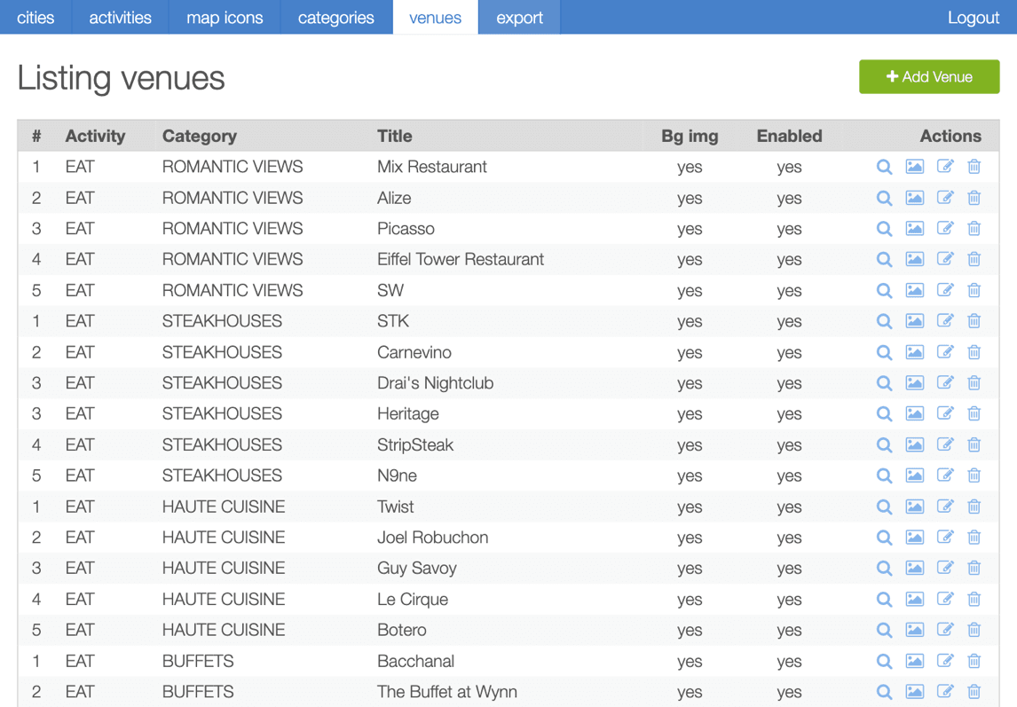This screenshot has width=1017, height=707.
Task: Switch to the activities tab
Action: tap(120, 18)
